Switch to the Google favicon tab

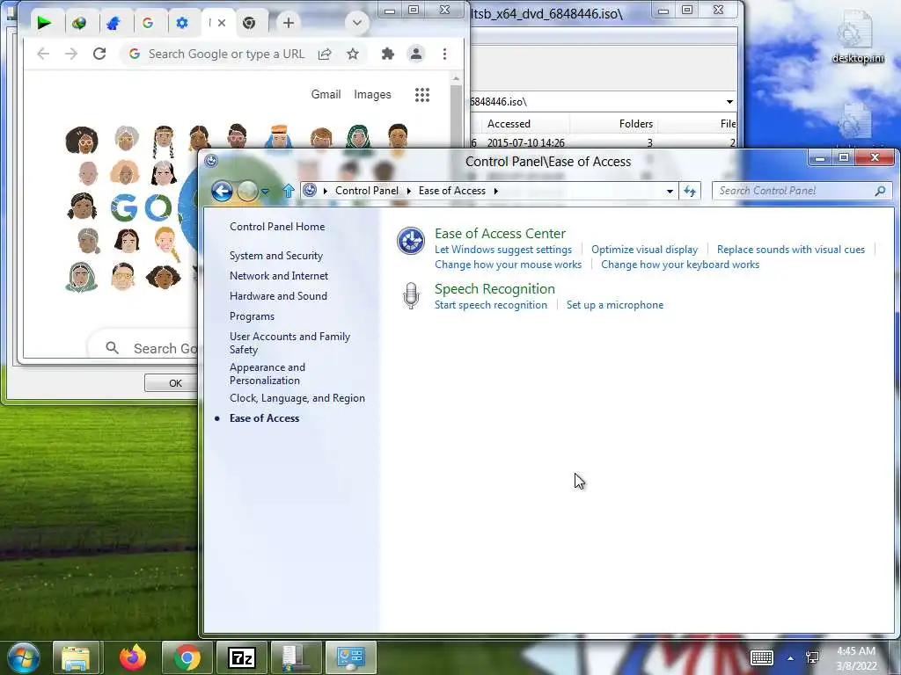pyautogui.click(x=148, y=23)
